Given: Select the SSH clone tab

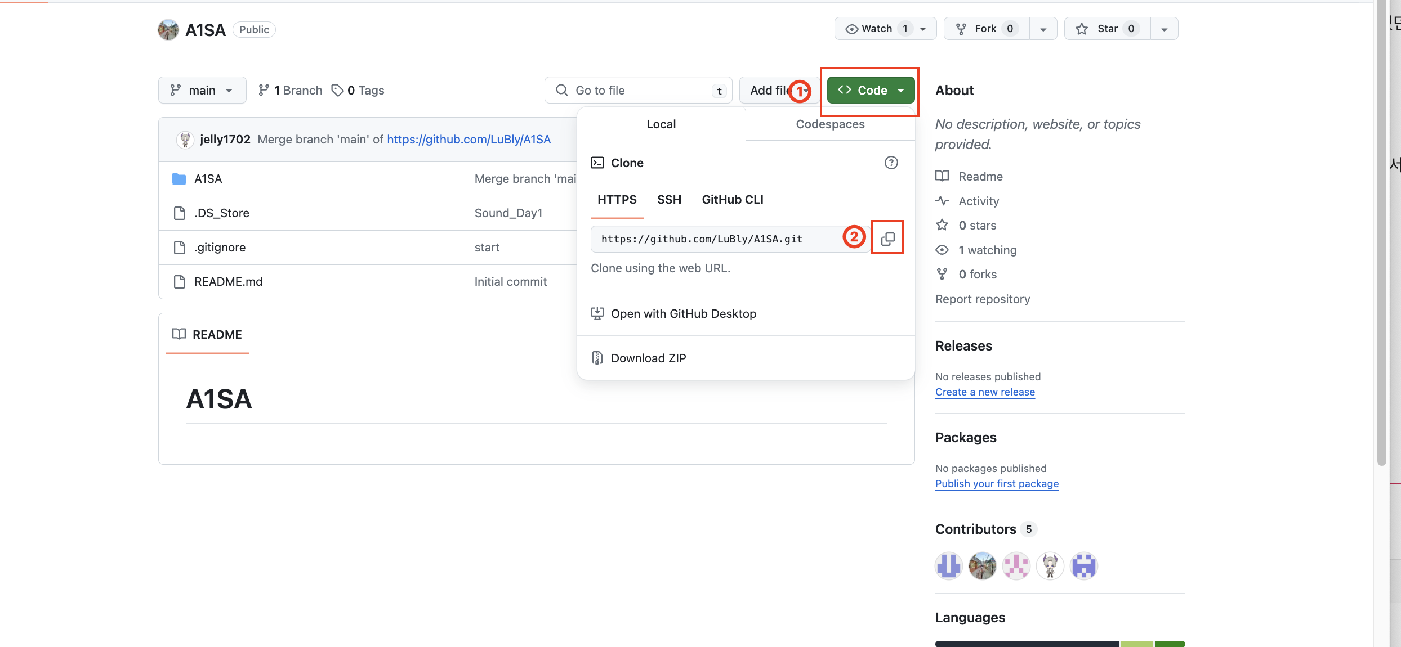Looking at the screenshot, I should 669,199.
